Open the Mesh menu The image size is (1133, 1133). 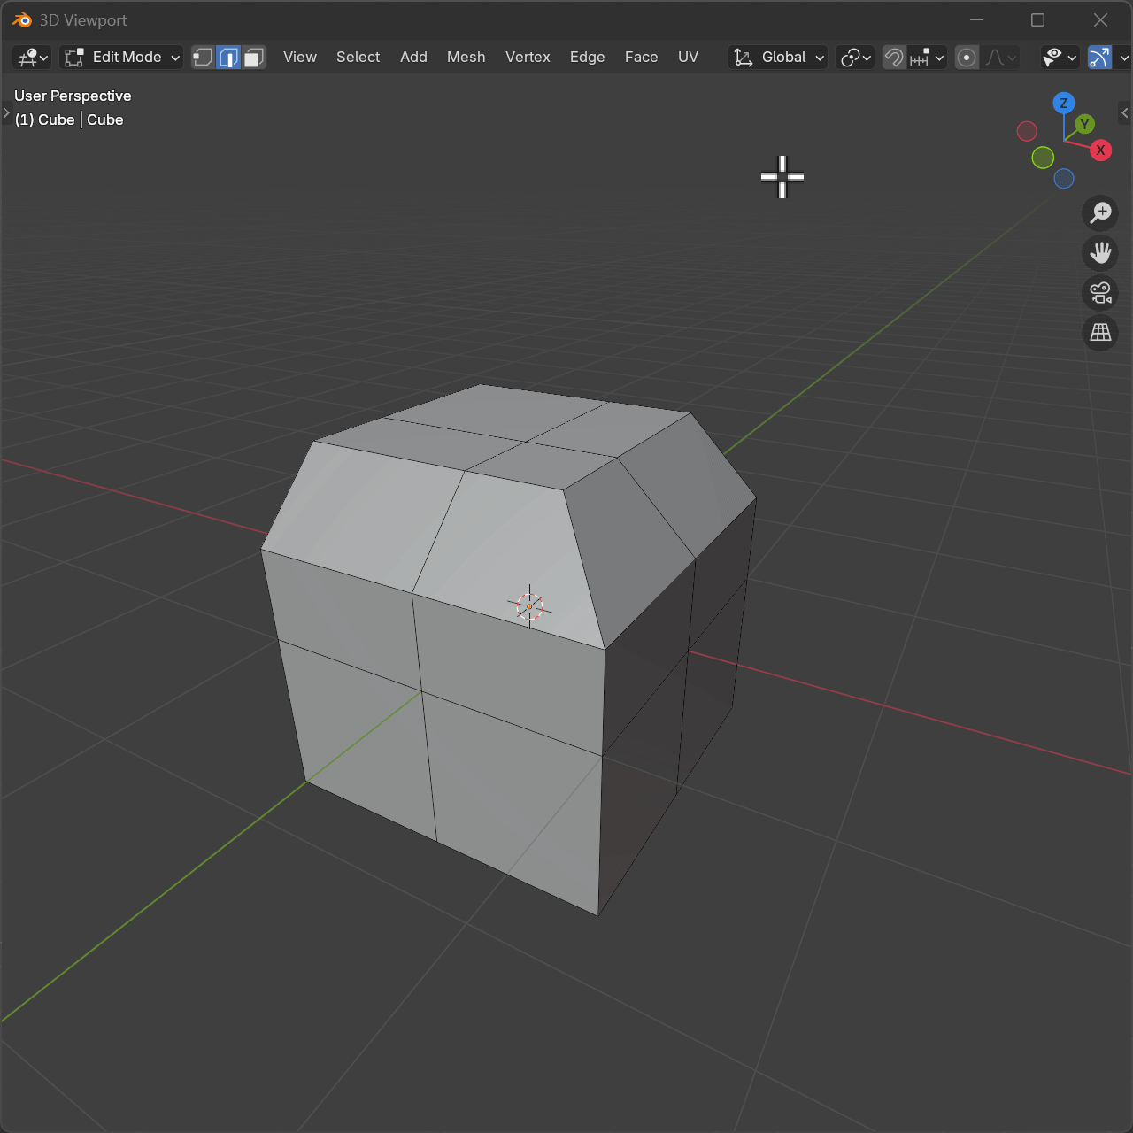pyautogui.click(x=466, y=57)
